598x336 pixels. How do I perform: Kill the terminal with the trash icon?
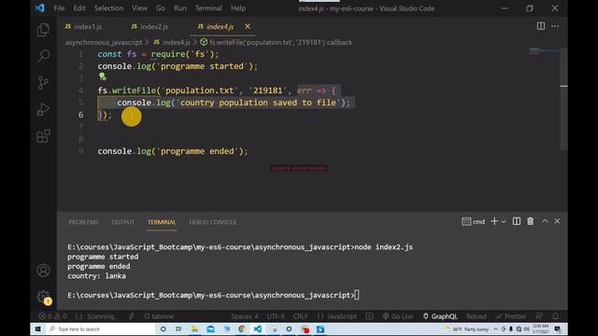coord(530,221)
